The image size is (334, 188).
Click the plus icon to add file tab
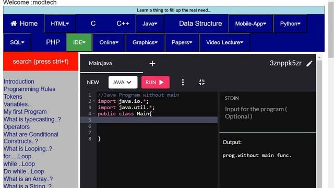point(152,64)
